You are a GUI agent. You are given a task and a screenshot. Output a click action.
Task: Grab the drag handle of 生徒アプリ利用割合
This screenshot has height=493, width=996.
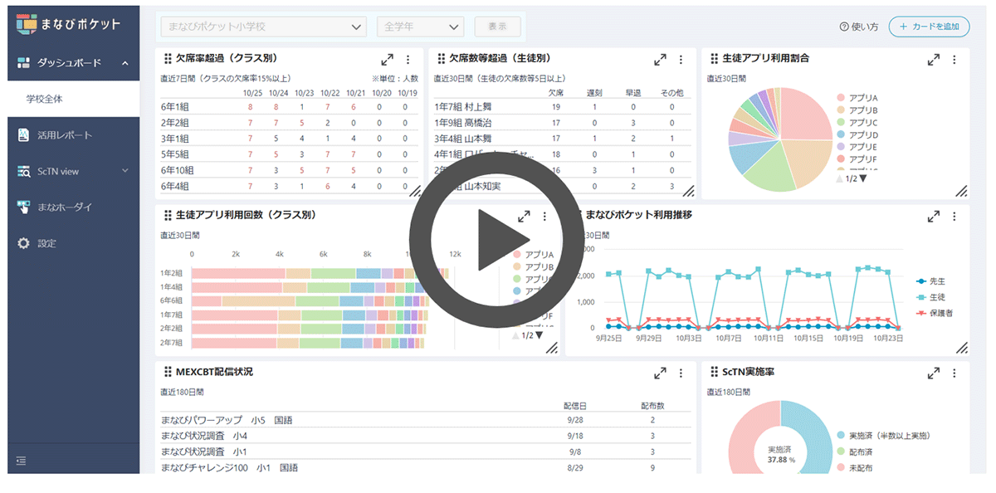point(714,59)
